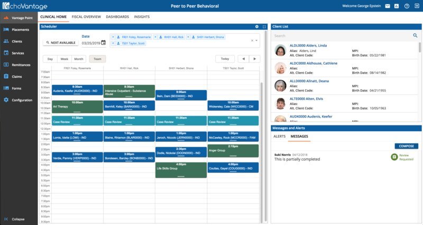
Task: Remove the FR01 Foley, Rosemarie staff chip
Action: click(x=113, y=38)
